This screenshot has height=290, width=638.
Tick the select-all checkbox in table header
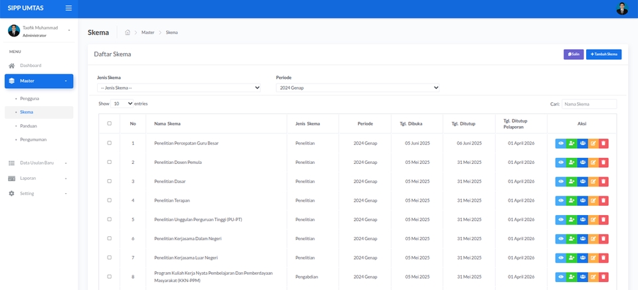pyautogui.click(x=110, y=123)
